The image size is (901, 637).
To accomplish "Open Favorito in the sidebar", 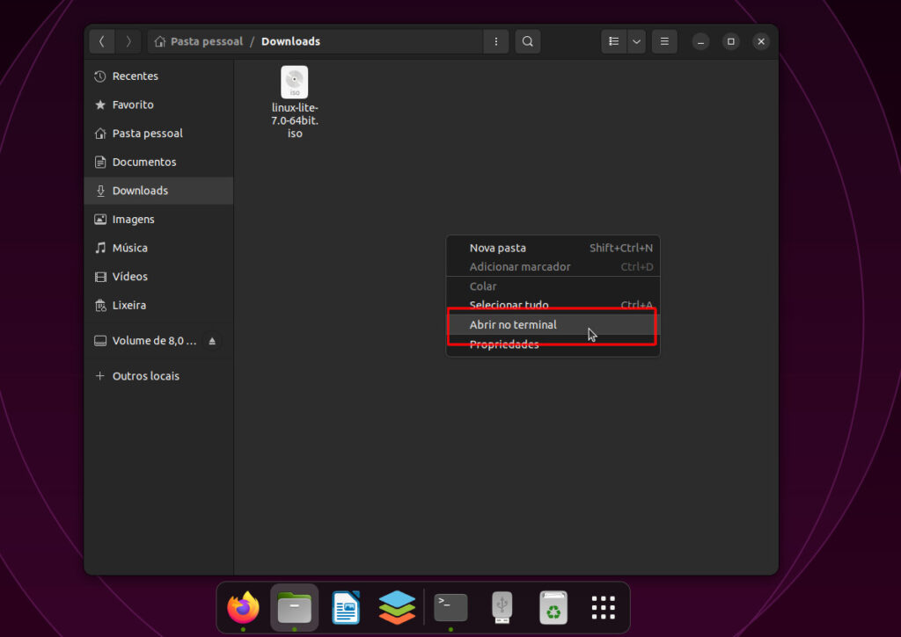I will coord(158,105).
